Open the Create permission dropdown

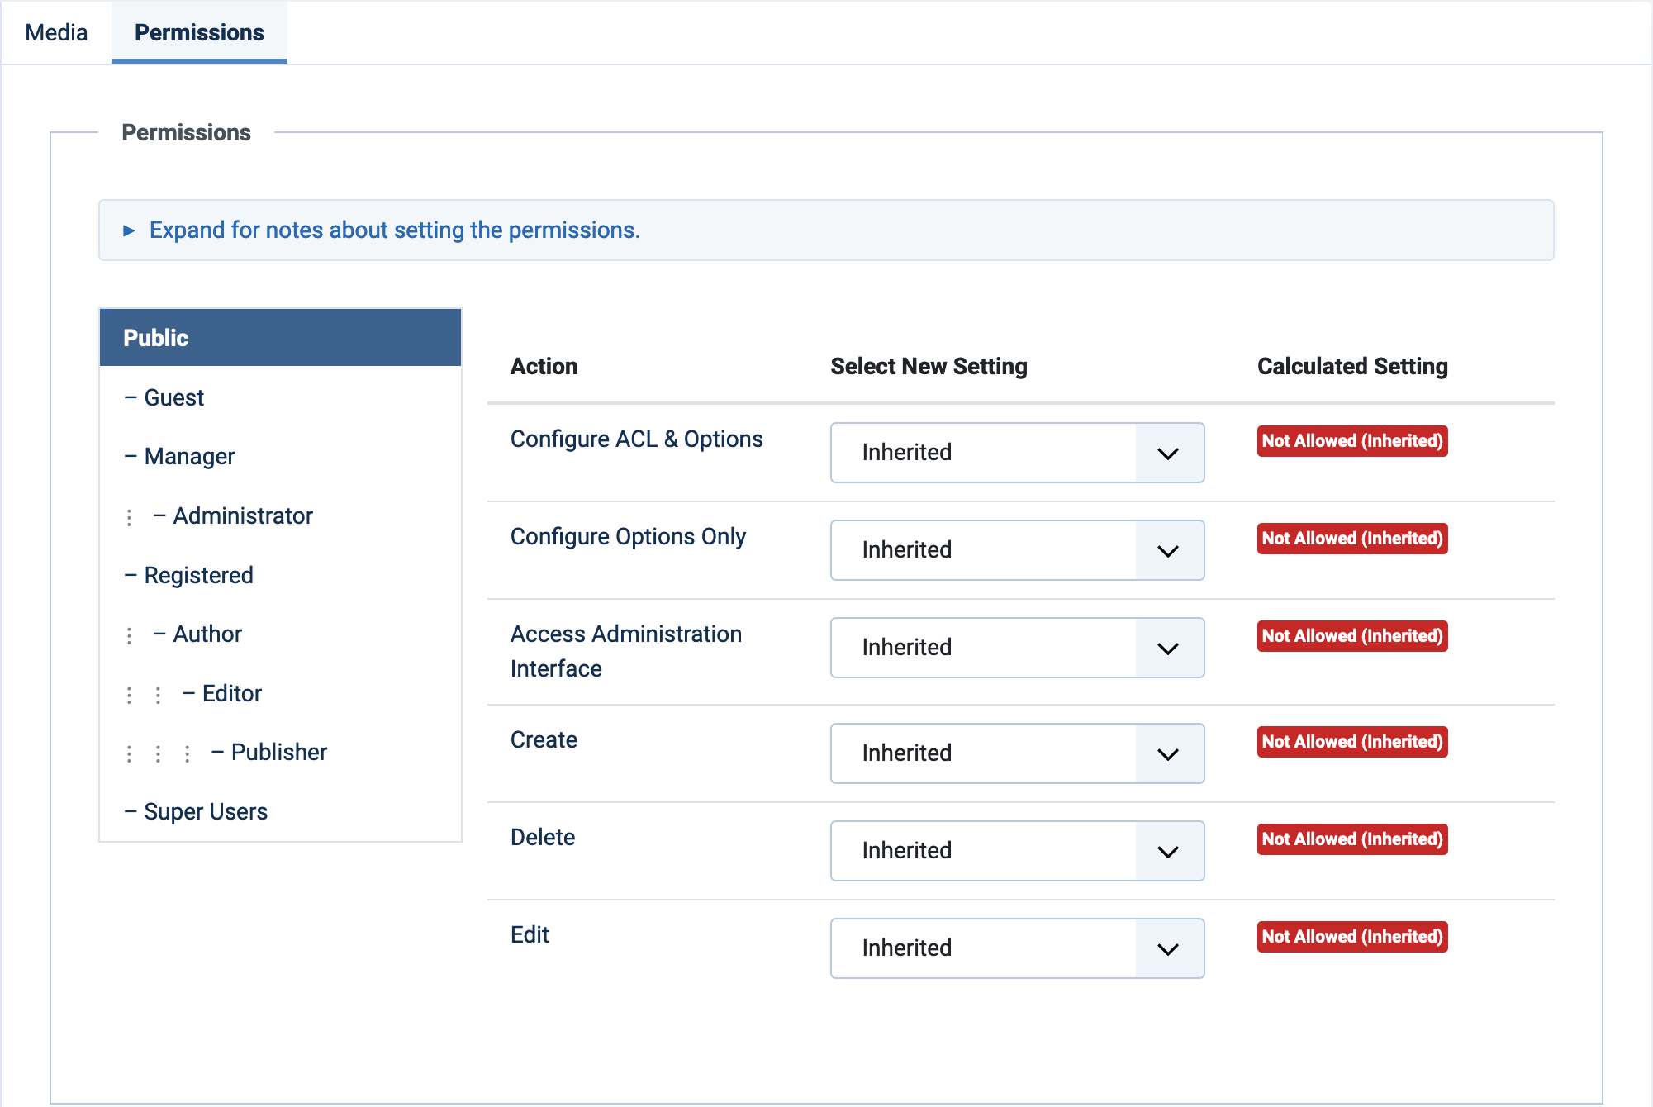[x=1017, y=753]
